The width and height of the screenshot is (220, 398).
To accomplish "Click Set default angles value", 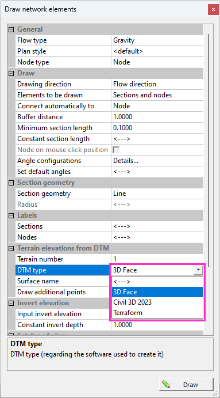I will pos(157,172).
